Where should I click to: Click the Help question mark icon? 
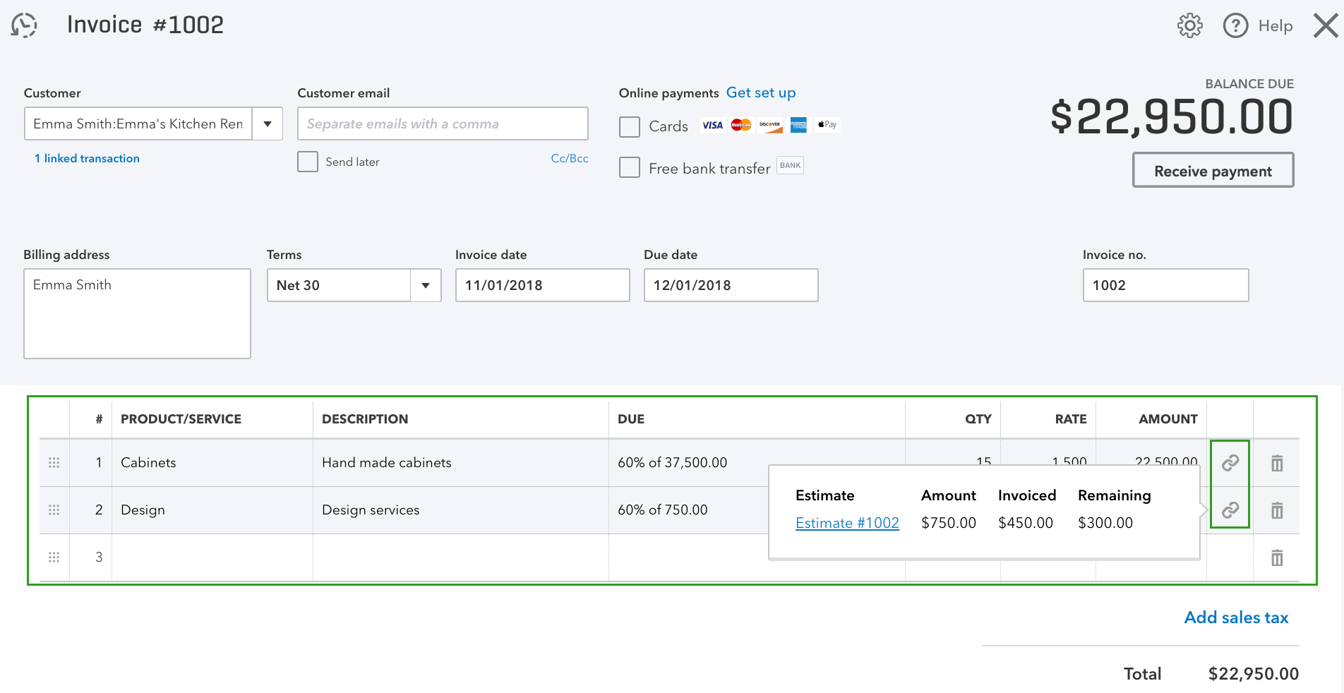click(1235, 25)
